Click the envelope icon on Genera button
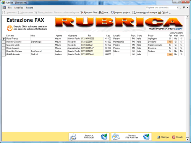This screenshot has height=143, width=191. (116, 137)
